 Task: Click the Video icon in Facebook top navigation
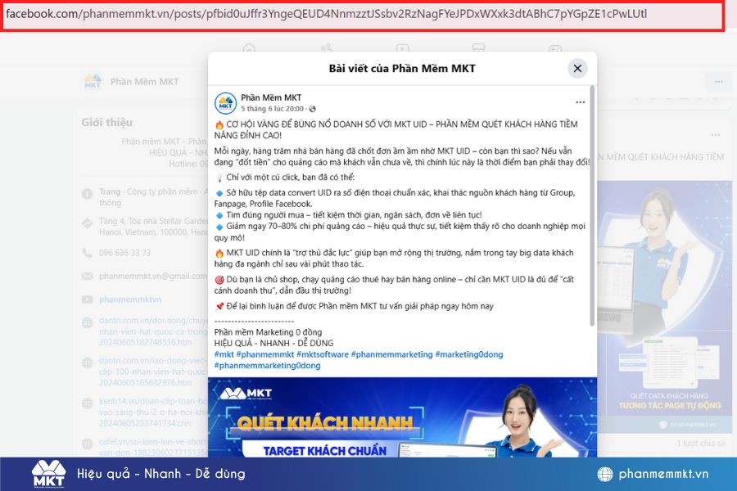[x=402, y=48]
